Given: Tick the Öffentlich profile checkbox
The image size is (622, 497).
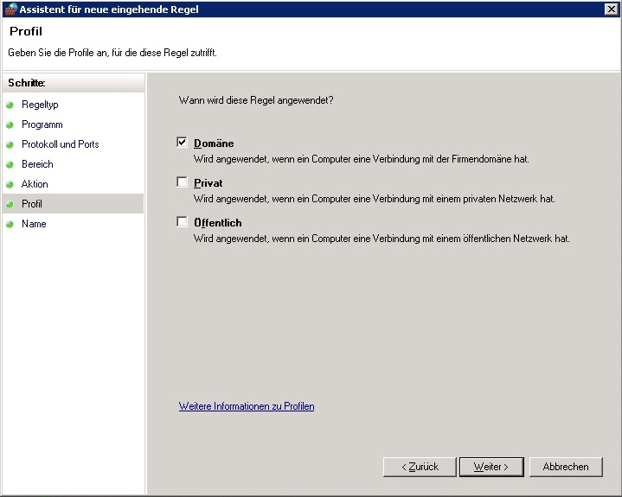Looking at the screenshot, I should (x=182, y=222).
